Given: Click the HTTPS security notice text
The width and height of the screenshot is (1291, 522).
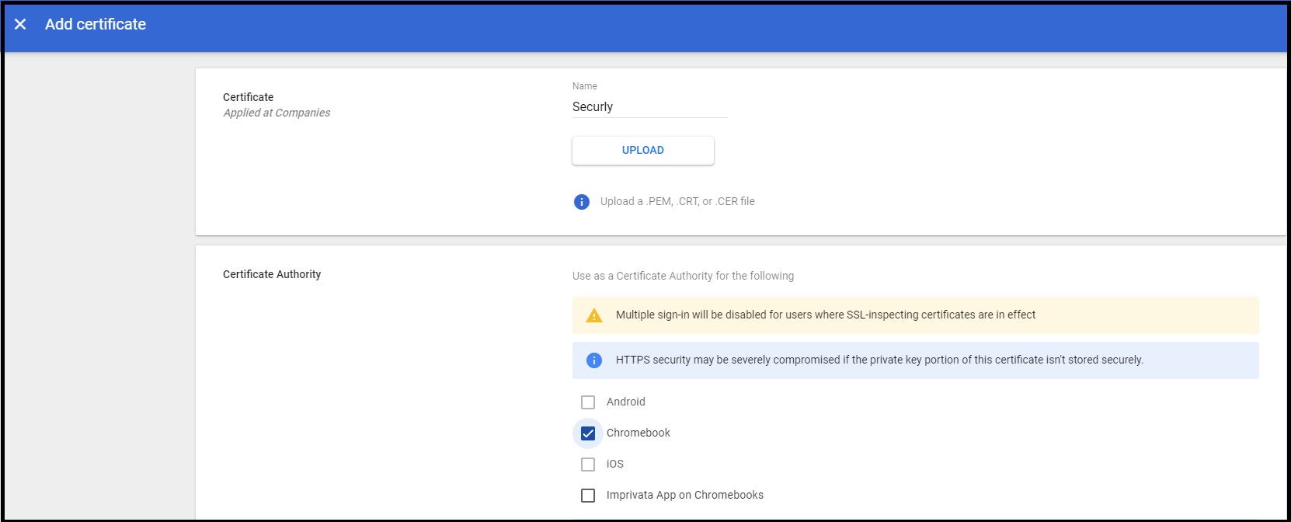Looking at the screenshot, I should [x=879, y=360].
